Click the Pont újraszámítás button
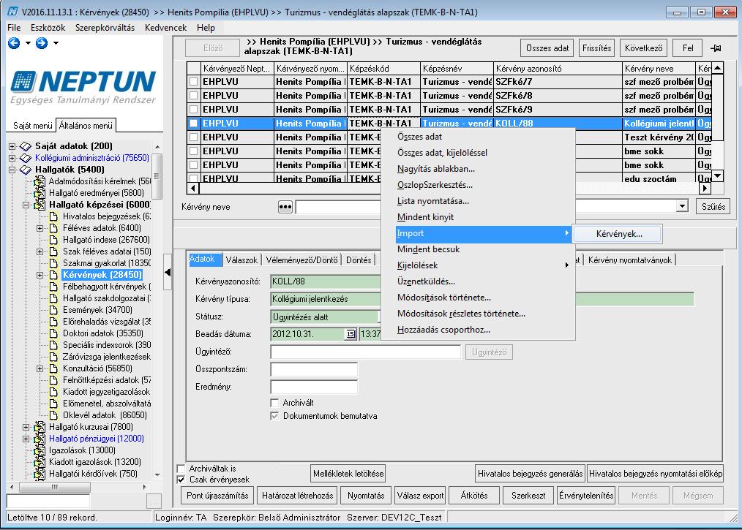Image resolution: width=742 pixels, height=530 pixels. click(217, 496)
